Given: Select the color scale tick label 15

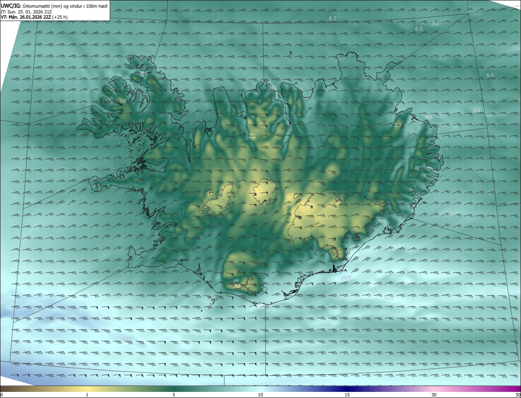Looking at the screenshot, I should (347, 395).
